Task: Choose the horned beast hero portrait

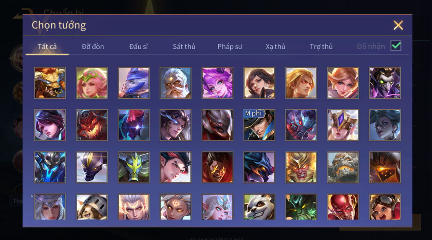Action: (x=50, y=83)
